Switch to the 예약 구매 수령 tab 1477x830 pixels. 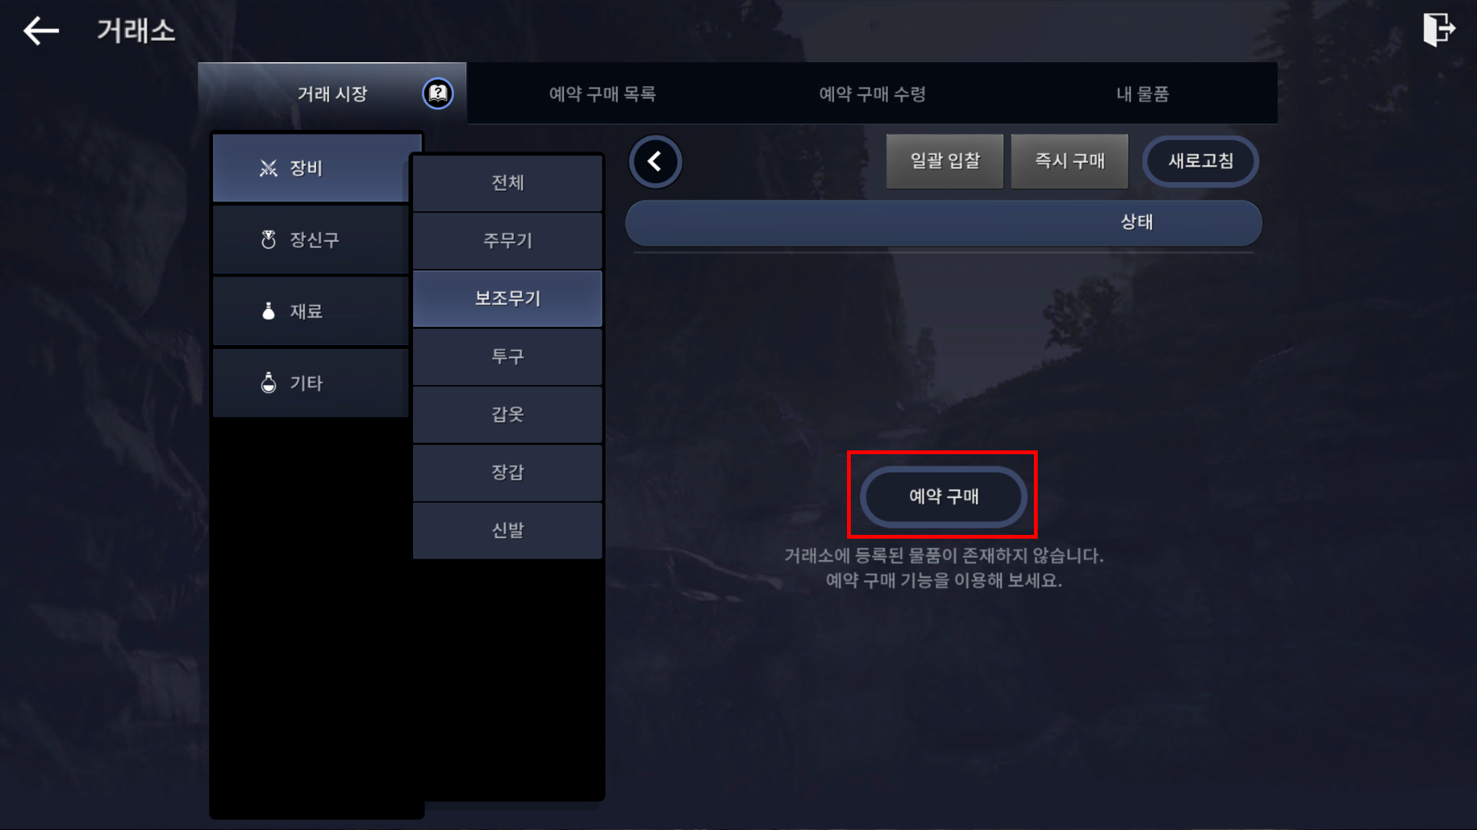point(872,94)
